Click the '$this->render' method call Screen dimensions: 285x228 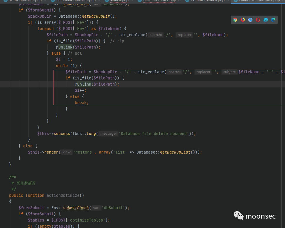tap(43, 152)
